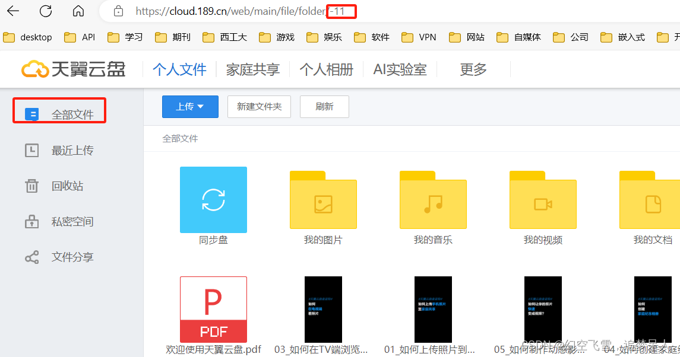Open the 学习 bookmarks folder
Viewport: 680px width, 357px height.
[x=125, y=37]
